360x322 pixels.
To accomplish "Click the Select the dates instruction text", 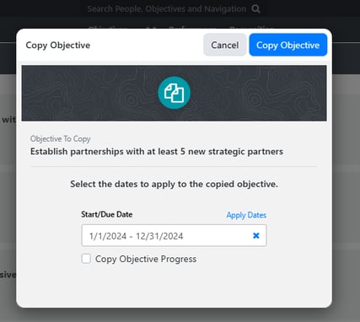I will pos(174,184).
